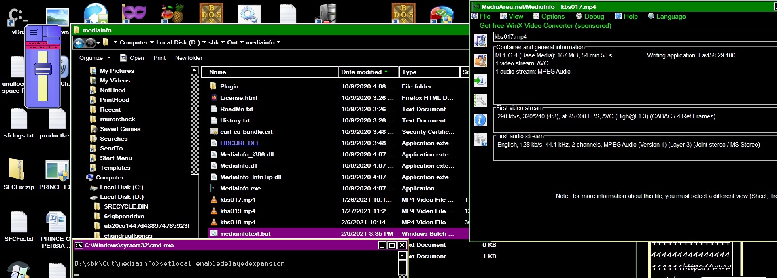Screen dimensions: 777x278
Task: Select kbs017.mp4 VLC cone icon
Action: pos(214,200)
